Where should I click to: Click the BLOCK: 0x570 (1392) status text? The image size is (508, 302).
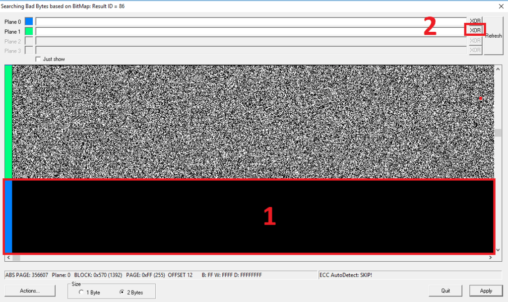98,275
